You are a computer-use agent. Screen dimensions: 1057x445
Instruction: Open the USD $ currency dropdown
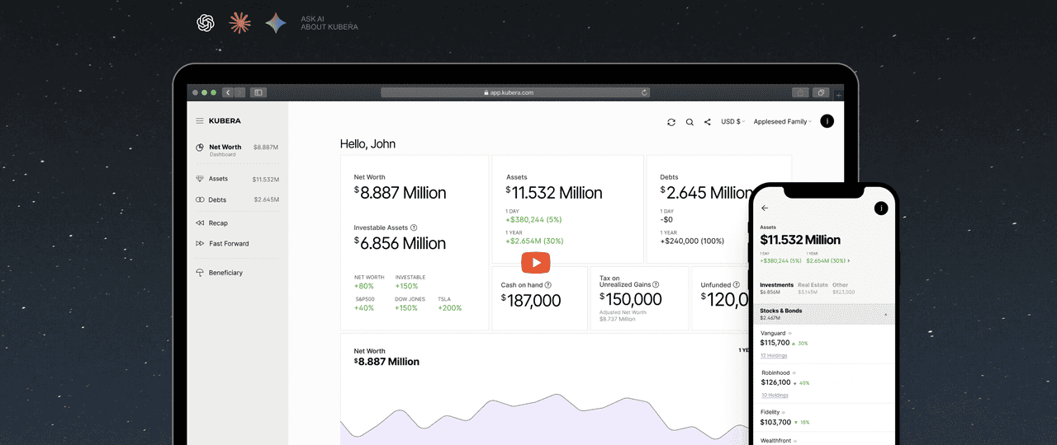[732, 122]
